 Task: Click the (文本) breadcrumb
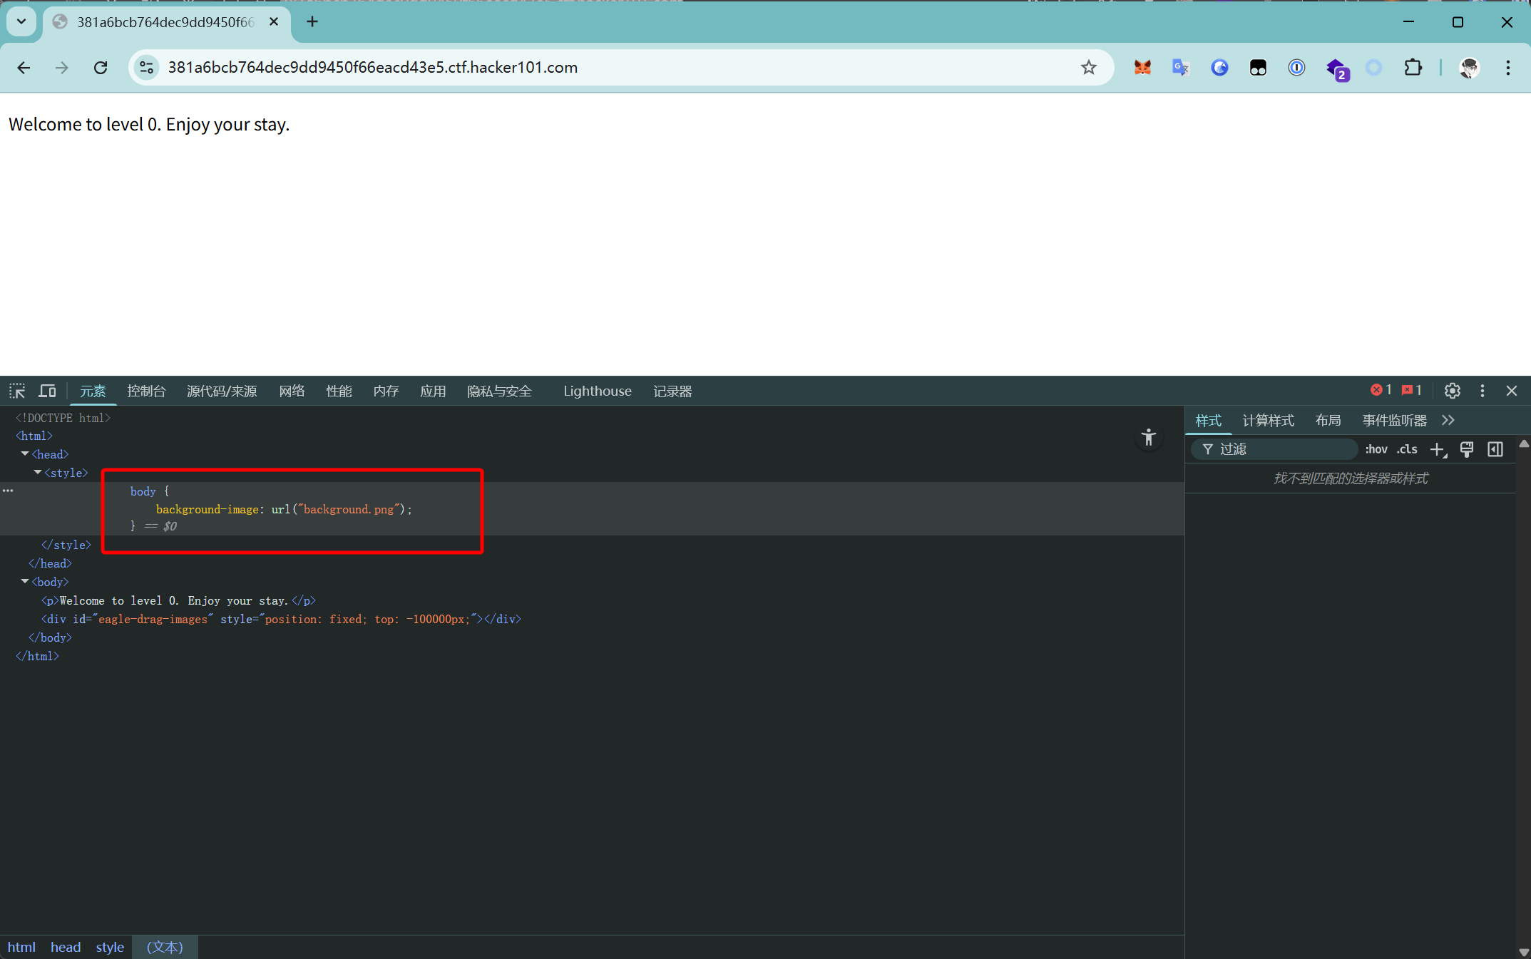pos(165,947)
